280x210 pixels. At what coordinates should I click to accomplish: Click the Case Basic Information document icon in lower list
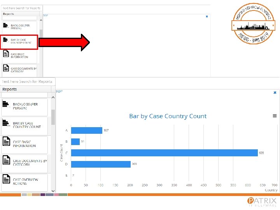tap(6, 142)
